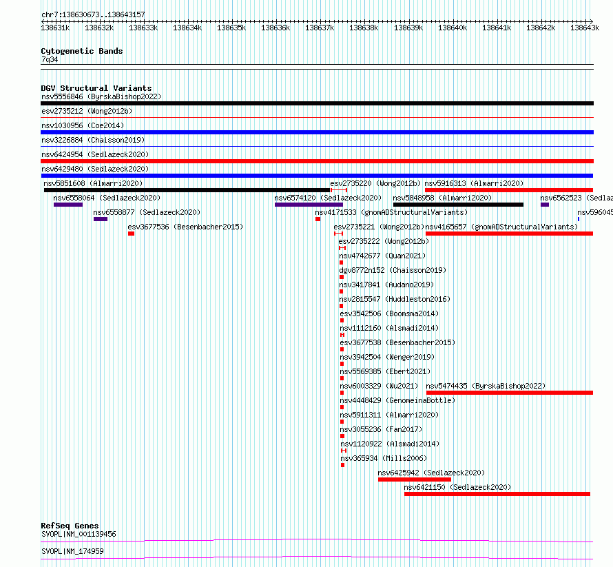This screenshot has width=613, height=567.
Task: Click the SVOPL|NM_001139456 gene label
Action: point(79,534)
